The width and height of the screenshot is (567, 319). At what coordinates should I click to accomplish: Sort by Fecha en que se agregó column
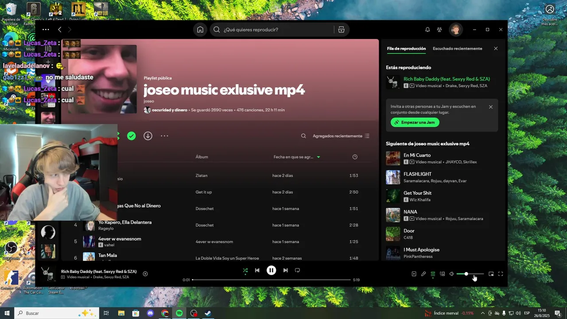pyautogui.click(x=297, y=157)
